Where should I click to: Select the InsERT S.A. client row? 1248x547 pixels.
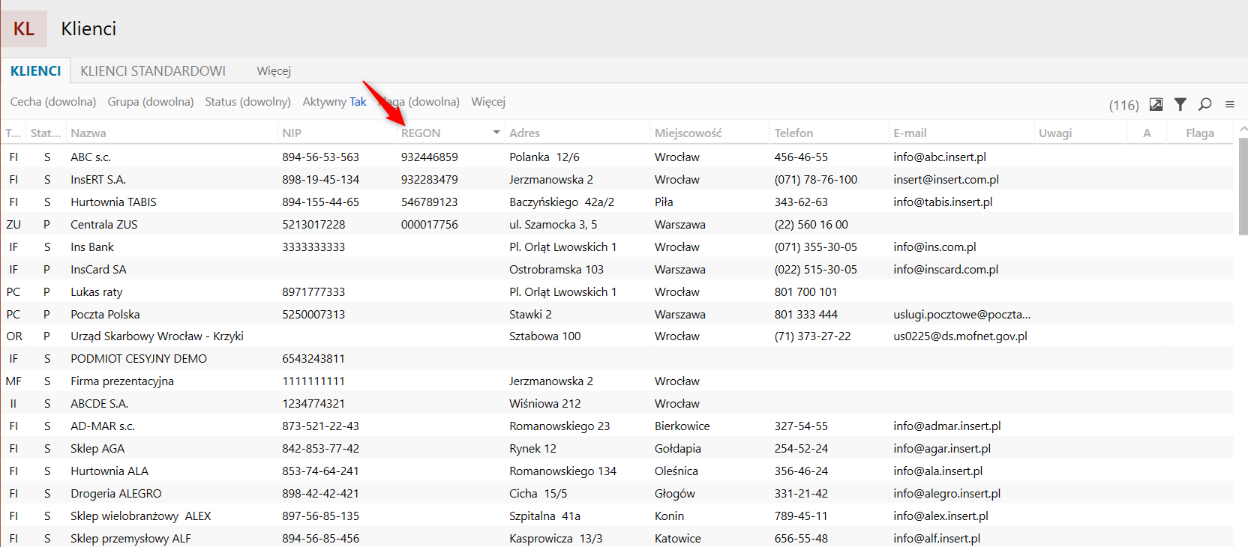coord(617,180)
